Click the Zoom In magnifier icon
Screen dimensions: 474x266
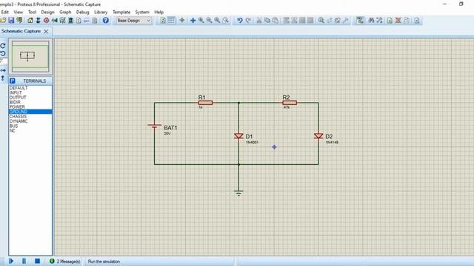point(201,20)
